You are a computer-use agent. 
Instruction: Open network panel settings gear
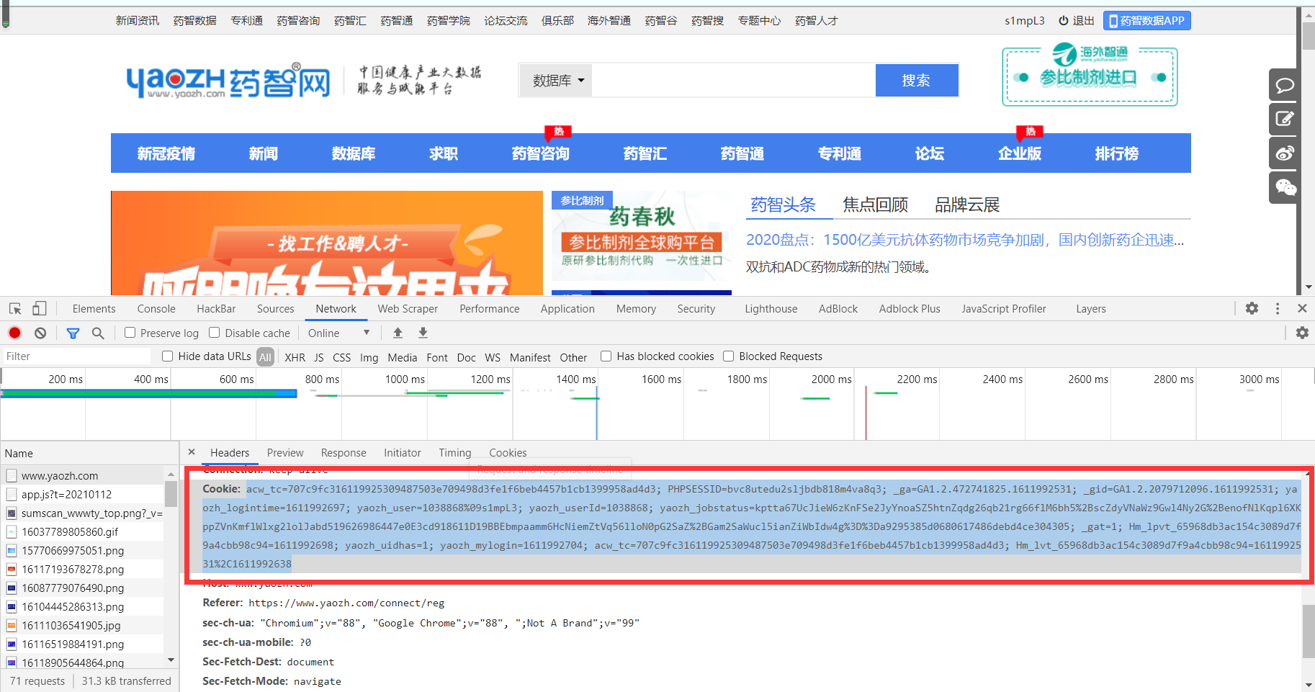tap(1302, 333)
